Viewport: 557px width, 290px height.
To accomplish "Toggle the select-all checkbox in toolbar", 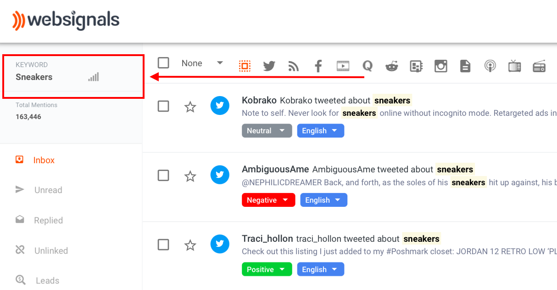I will pos(163,63).
